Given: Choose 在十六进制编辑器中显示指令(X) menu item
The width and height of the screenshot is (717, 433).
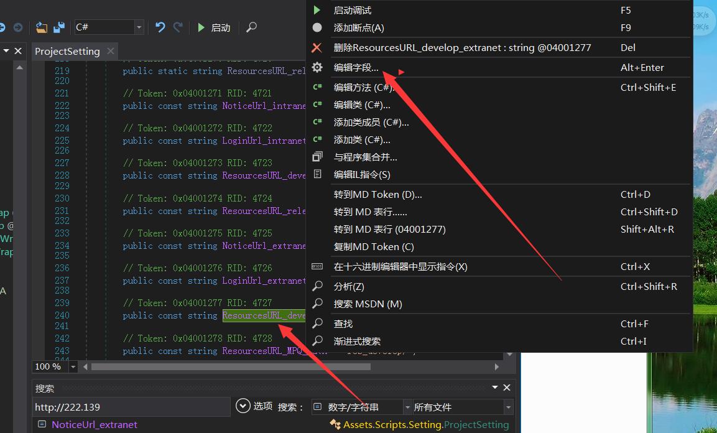Looking at the screenshot, I should point(400,266).
